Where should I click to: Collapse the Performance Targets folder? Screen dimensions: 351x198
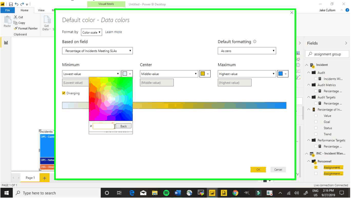[309, 140]
